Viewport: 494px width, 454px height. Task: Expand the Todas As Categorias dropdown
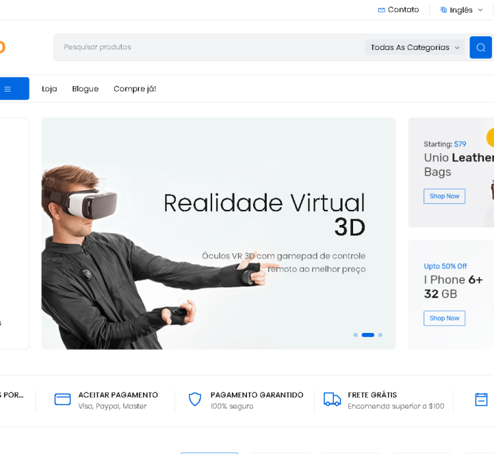pos(414,47)
